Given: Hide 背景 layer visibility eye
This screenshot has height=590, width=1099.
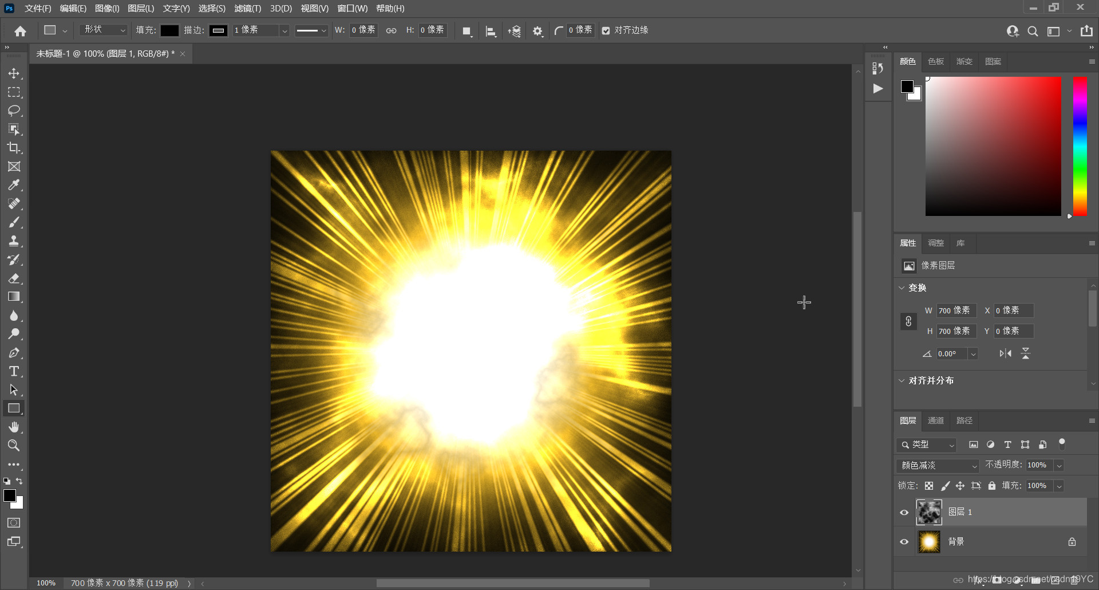Looking at the screenshot, I should click(x=904, y=541).
